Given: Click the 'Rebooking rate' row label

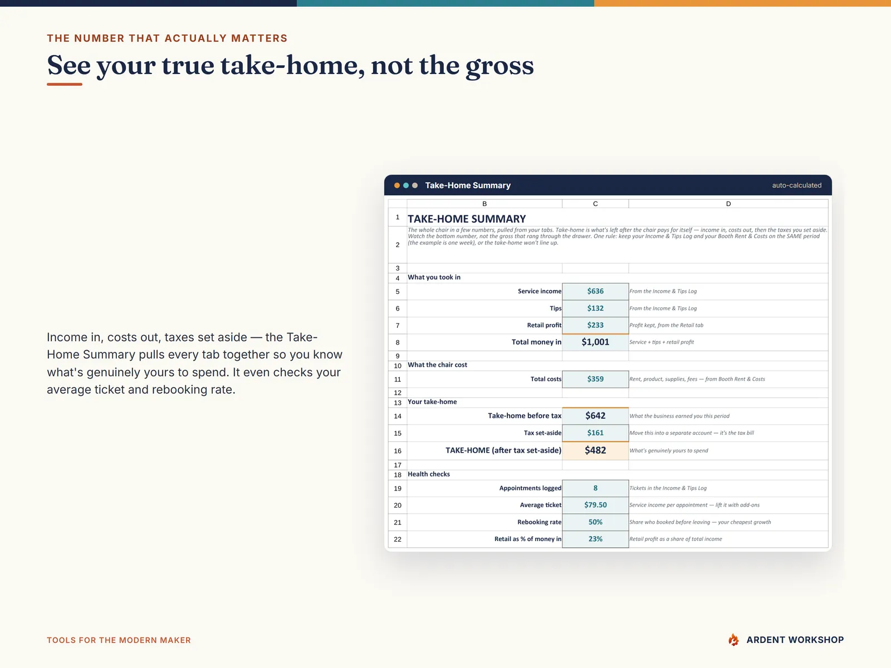Looking at the screenshot, I should [x=540, y=522].
